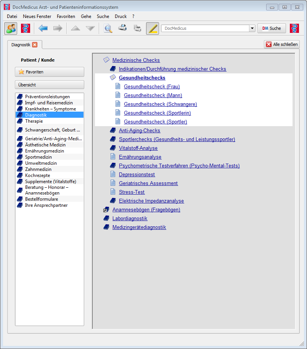307x349 pixels.
Task: Select Ernährungsmedizin in sidebar
Action: coord(50,151)
